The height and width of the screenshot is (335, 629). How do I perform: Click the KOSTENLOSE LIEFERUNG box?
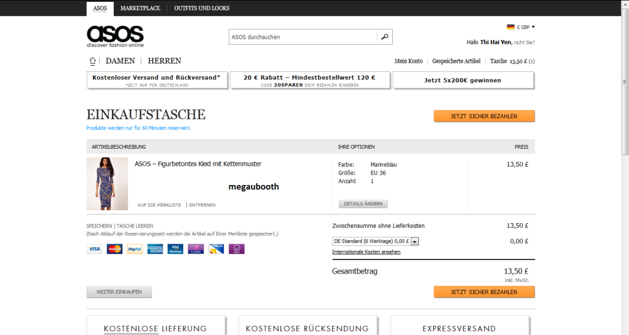click(156, 325)
